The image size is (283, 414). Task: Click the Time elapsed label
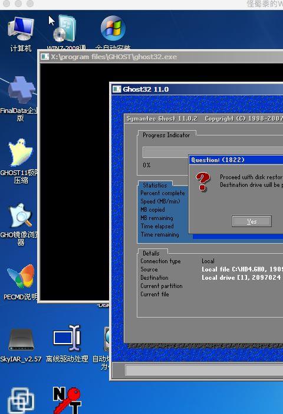pyautogui.click(x=157, y=227)
